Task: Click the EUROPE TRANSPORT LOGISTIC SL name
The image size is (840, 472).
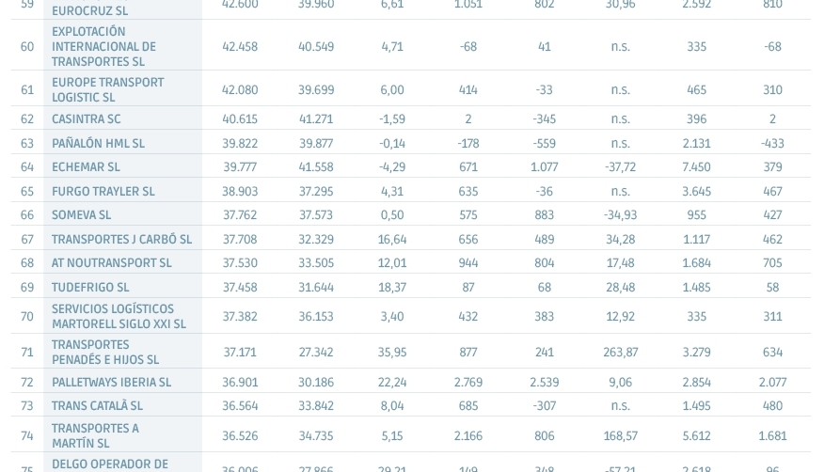Action: (x=107, y=90)
